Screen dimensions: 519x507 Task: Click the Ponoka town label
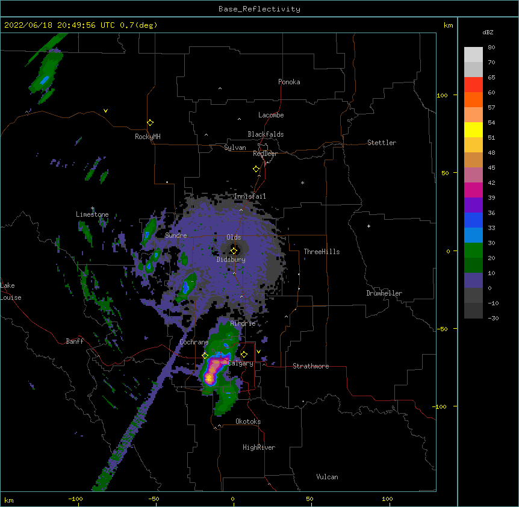point(289,82)
